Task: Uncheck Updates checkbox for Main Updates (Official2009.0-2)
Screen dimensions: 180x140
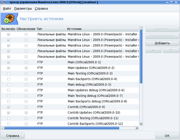Action: point(26,68)
